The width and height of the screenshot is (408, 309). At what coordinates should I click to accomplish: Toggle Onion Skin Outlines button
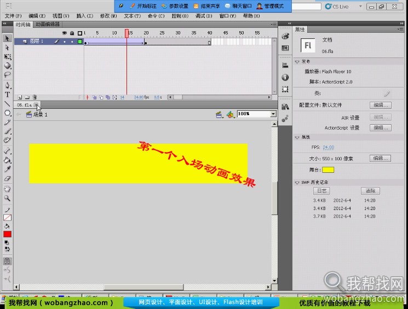pos(101,97)
